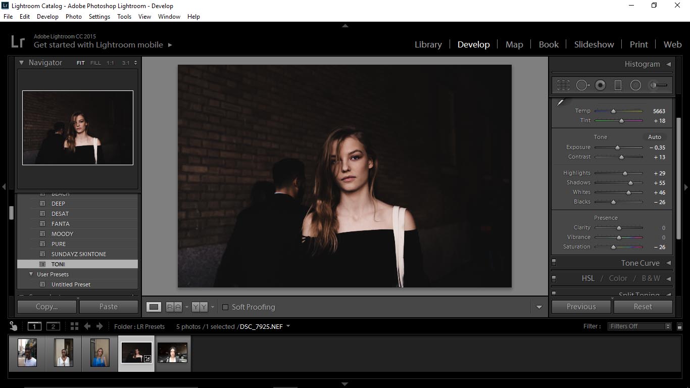Image resolution: width=690 pixels, height=388 pixels.
Task: Click the Previous button
Action: click(x=581, y=307)
